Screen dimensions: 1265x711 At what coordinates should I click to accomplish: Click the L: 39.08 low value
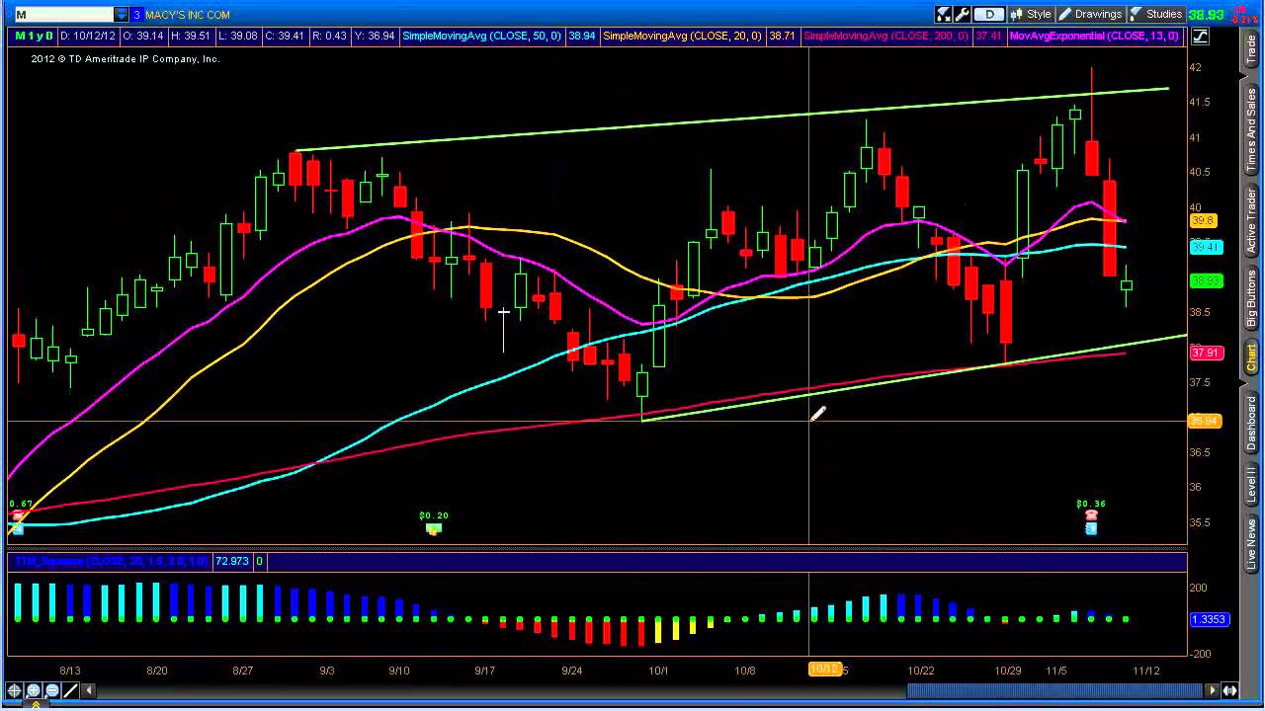238,36
